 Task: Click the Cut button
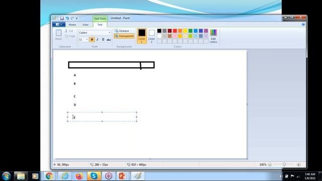tap(69, 31)
